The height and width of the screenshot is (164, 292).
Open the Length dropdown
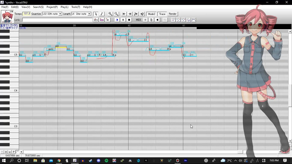[89, 14]
